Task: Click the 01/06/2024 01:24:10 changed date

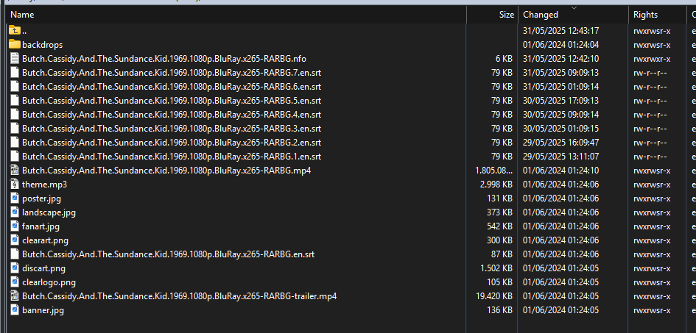Action: [561, 171]
